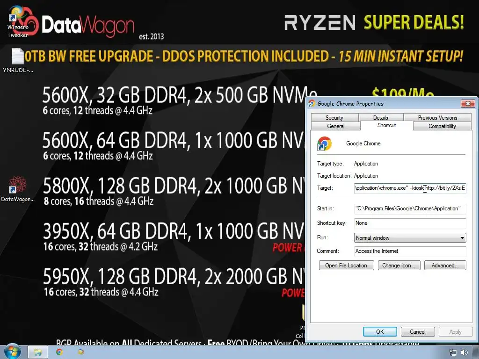Click into the Comment field

pyautogui.click(x=410, y=251)
